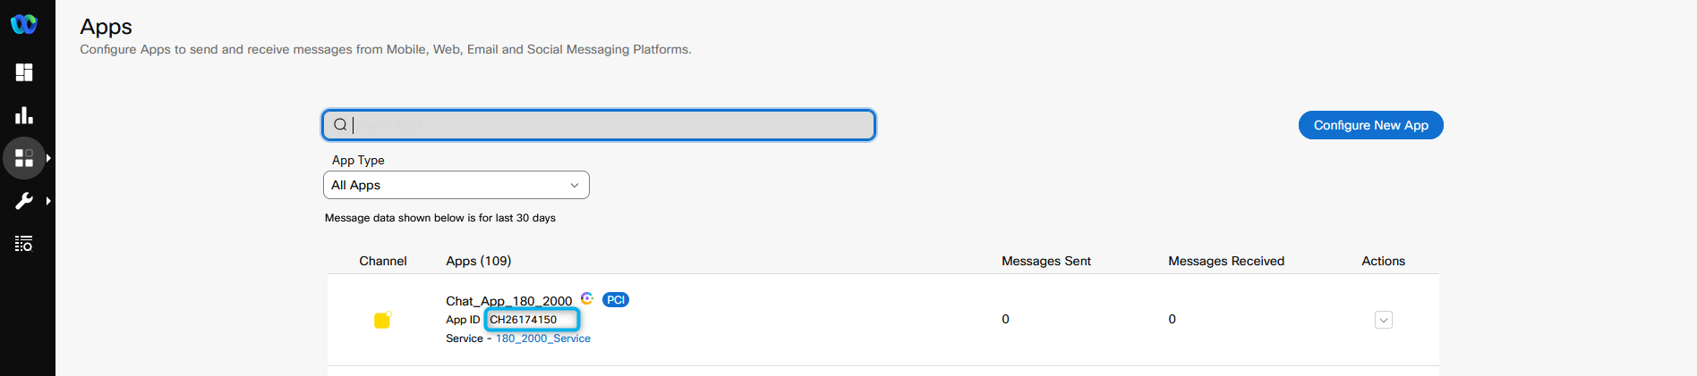Open the Dashboard icon in the sidebar

(x=24, y=72)
